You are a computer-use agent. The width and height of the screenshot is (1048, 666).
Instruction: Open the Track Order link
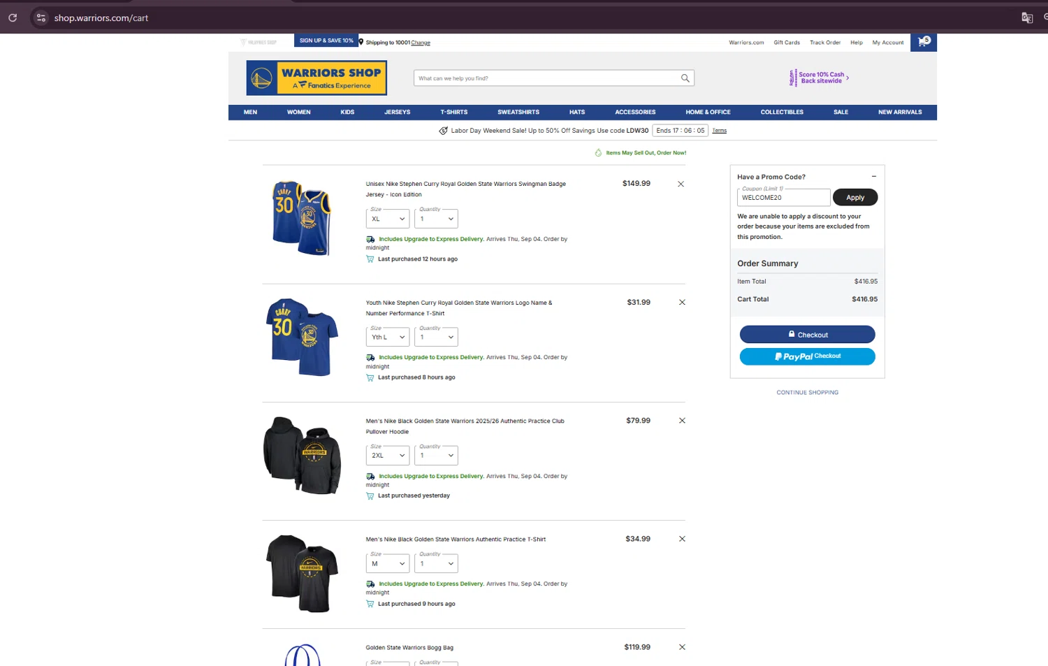(x=825, y=43)
